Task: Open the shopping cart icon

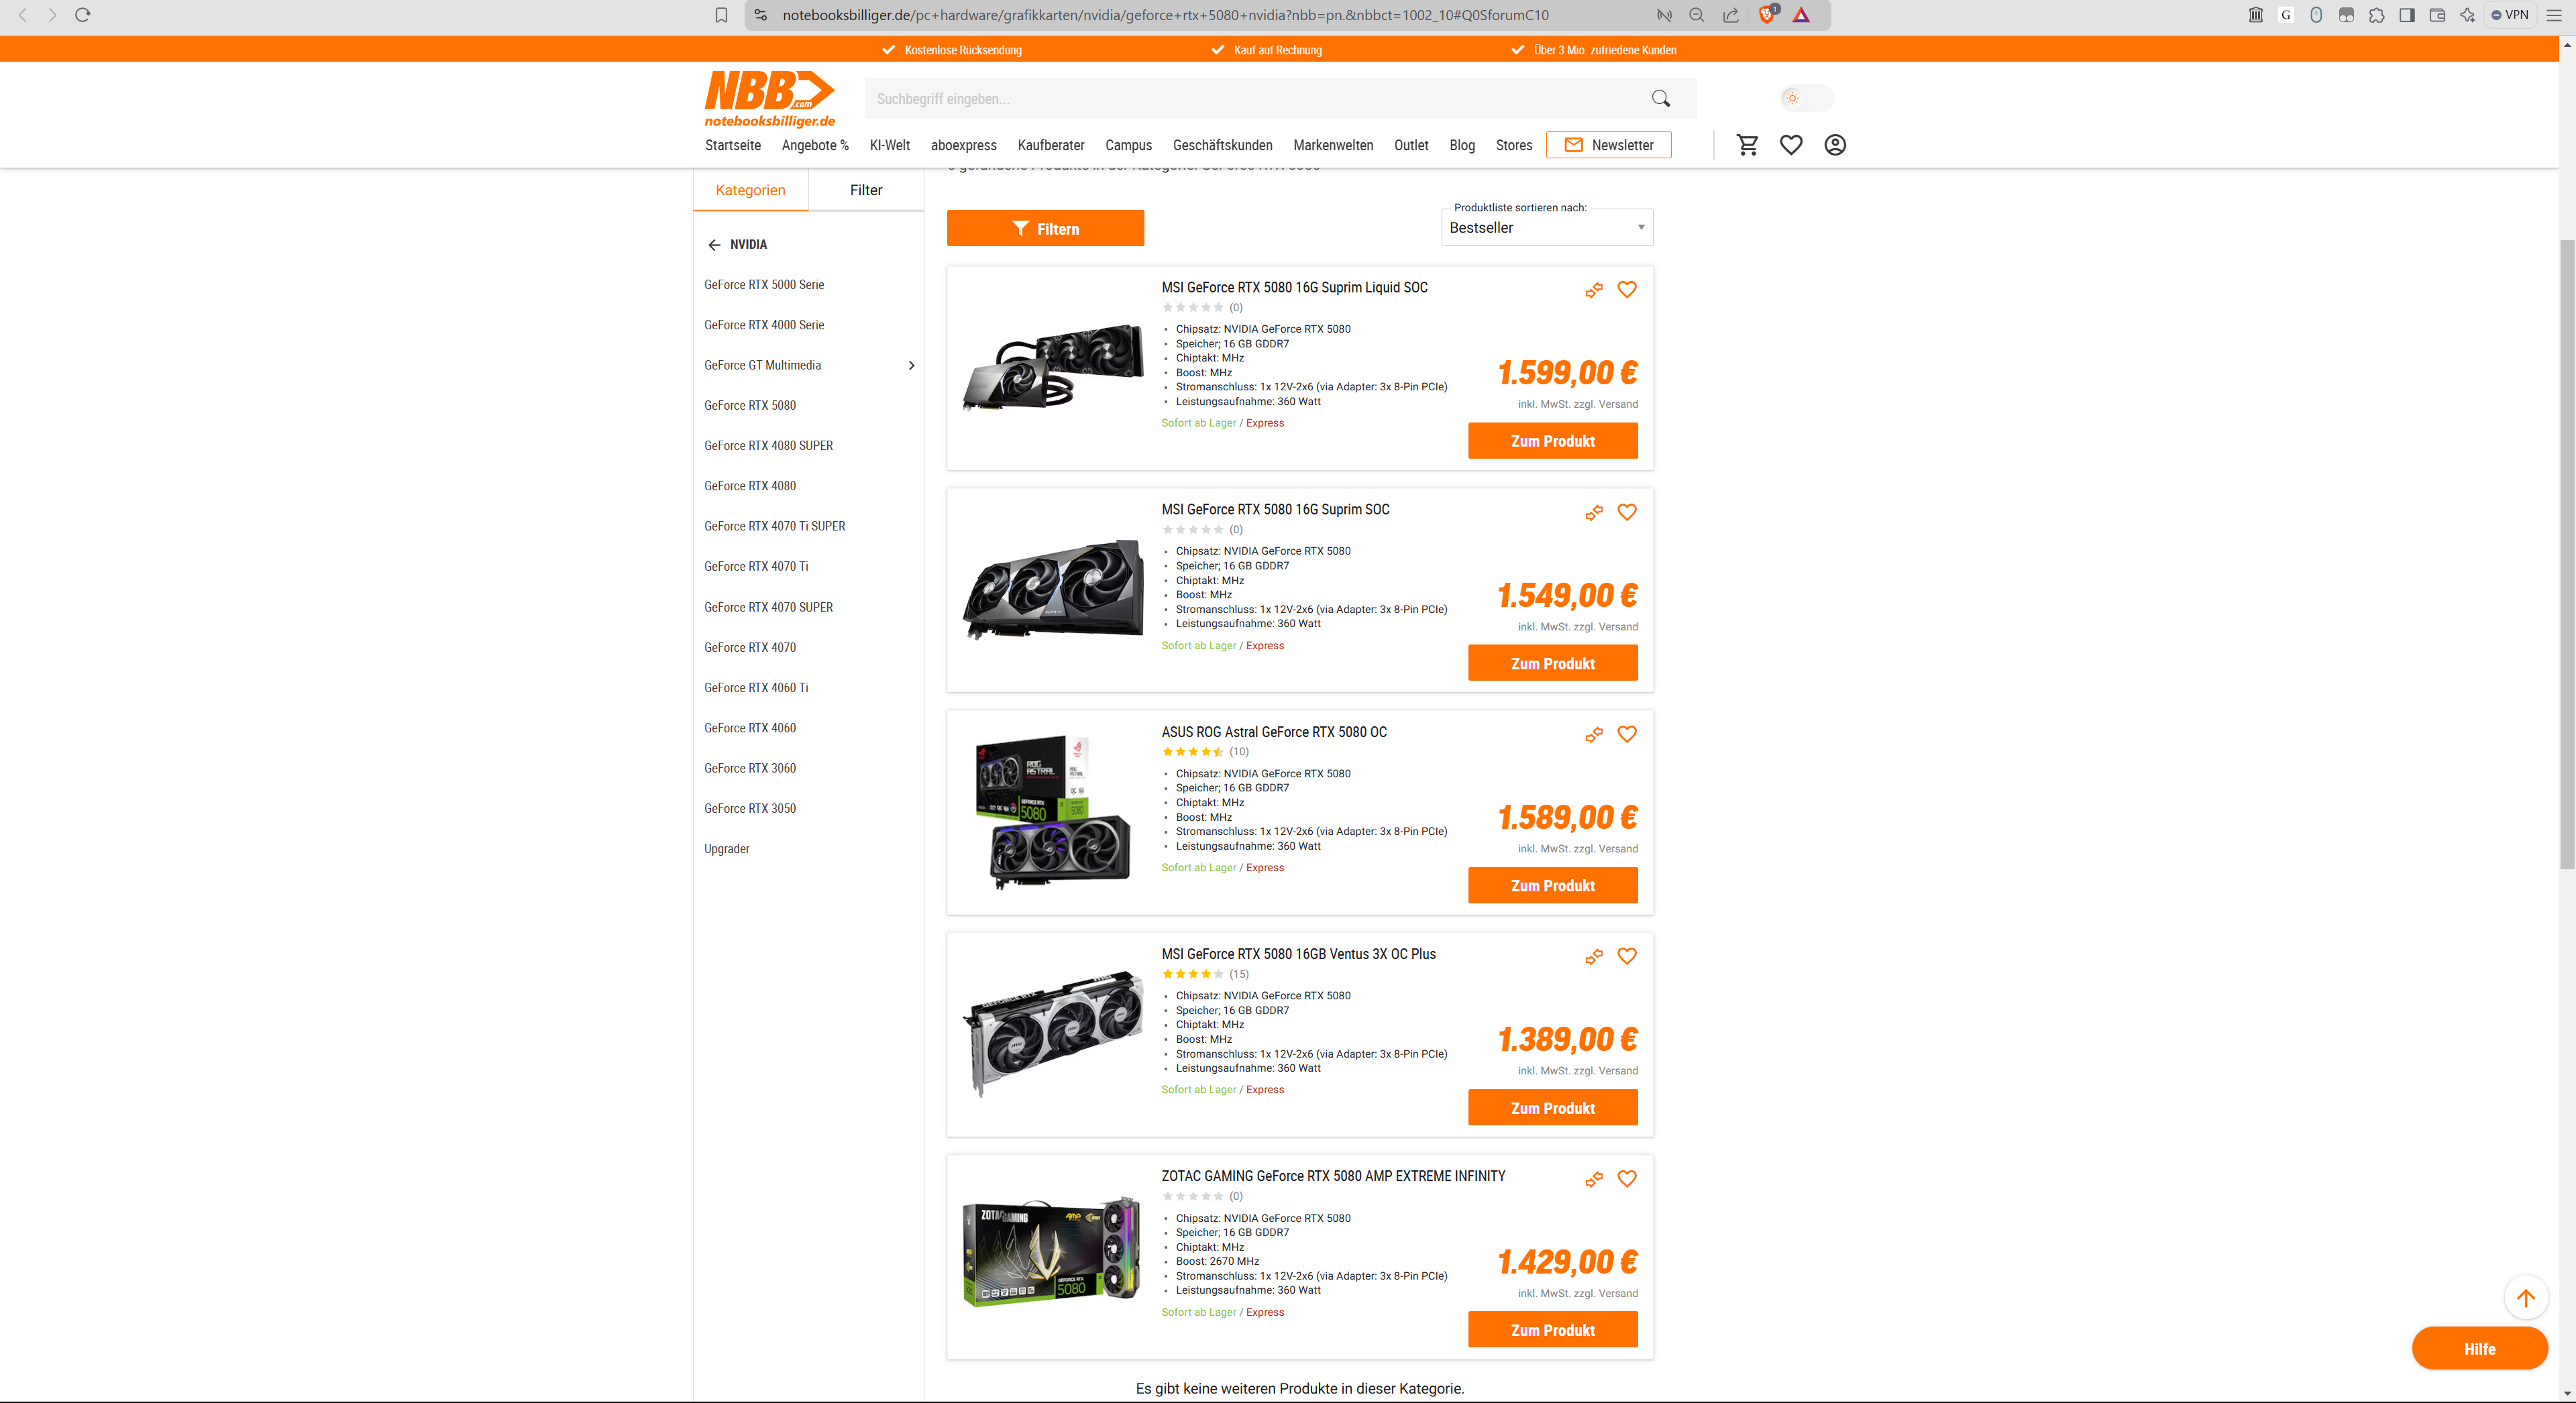Action: [1747, 145]
